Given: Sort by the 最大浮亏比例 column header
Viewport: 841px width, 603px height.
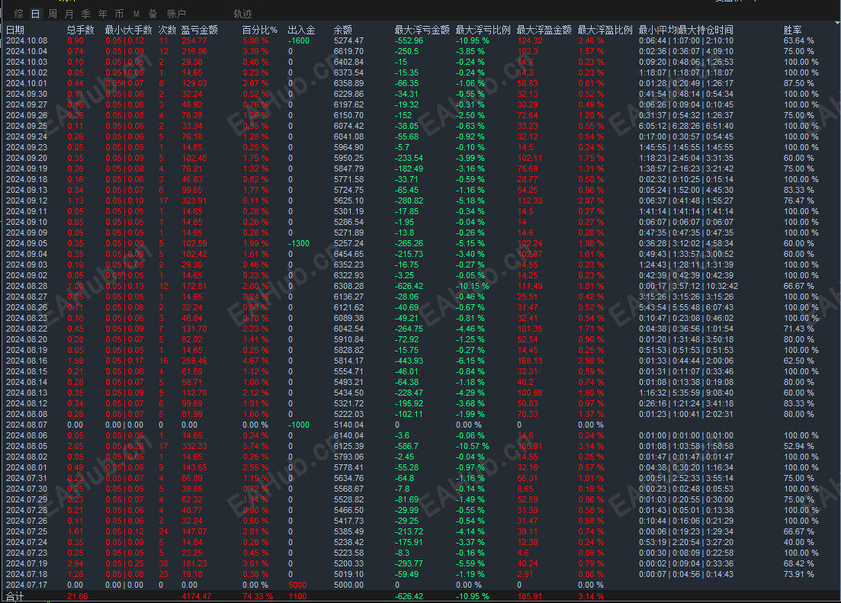Looking at the screenshot, I should click(483, 30).
